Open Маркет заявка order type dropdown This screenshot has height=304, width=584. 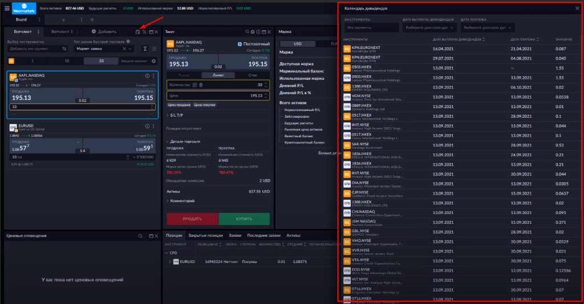coord(130,49)
